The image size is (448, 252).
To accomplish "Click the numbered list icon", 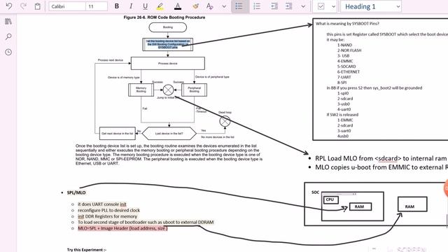I will (x=257, y=6).
